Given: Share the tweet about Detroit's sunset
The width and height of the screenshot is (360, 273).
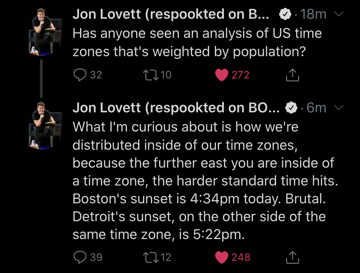Looking at the screenshot, I should pyautogui.click(x=293, y=257).
